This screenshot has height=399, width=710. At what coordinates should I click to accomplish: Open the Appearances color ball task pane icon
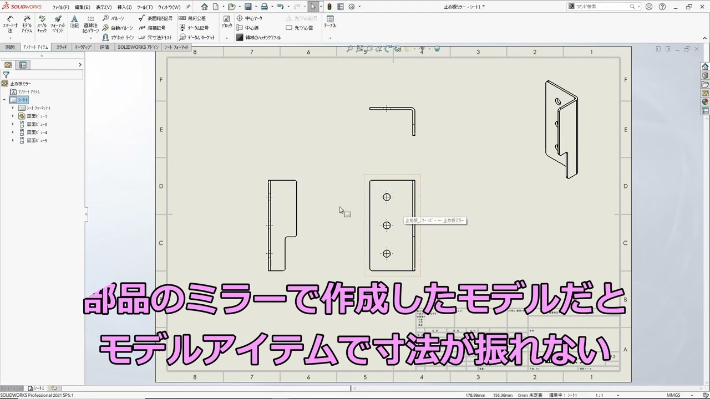[x=705, y=102]
